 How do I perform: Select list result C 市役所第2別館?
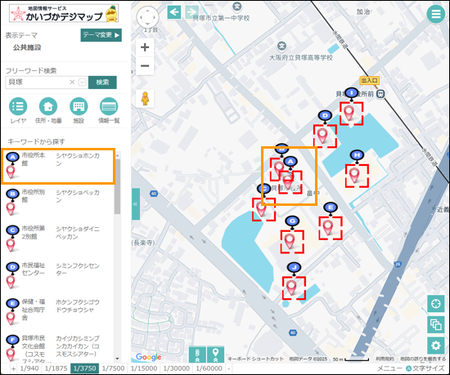[58, 239]
